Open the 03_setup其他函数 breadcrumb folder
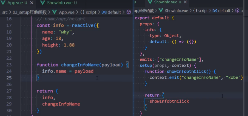248x116 pixels. click(30, 12)
